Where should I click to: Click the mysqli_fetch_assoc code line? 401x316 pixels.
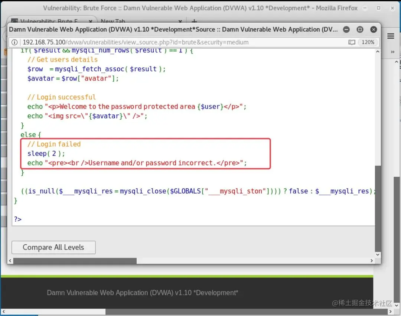(x=97, y=69)
